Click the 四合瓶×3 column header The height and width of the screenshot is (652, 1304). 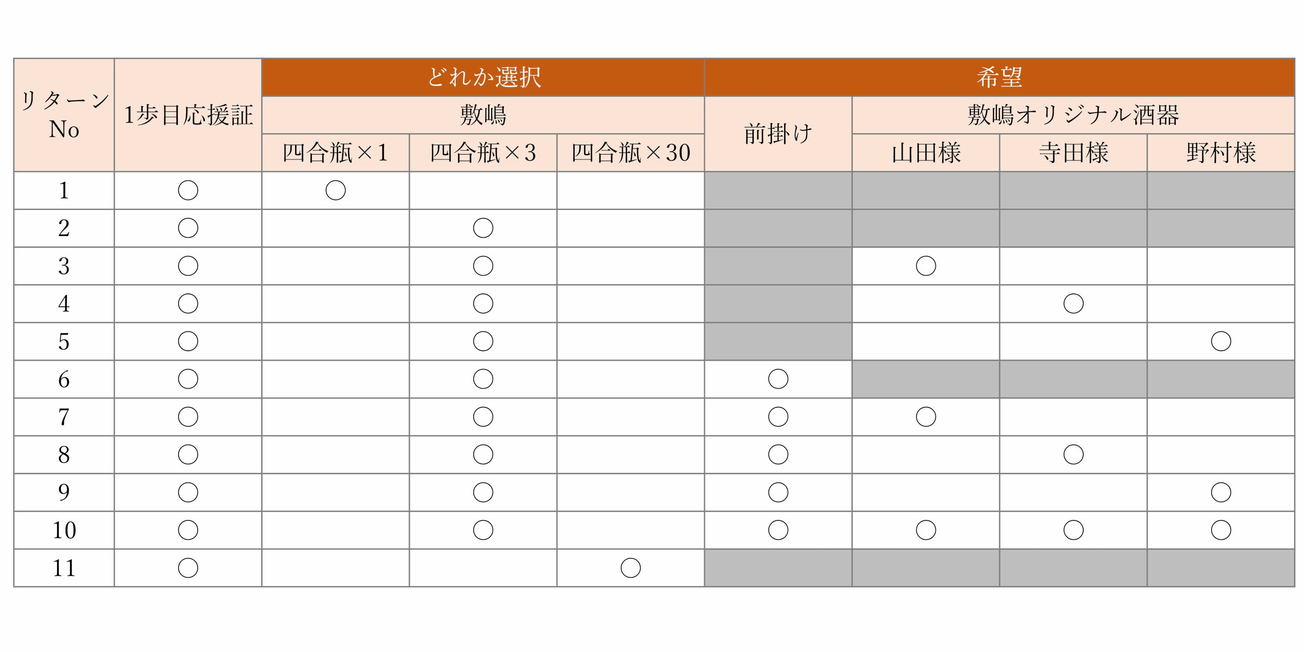tap(483, 153)
